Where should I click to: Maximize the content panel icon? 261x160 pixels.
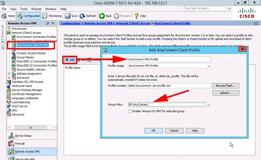(x=256, y=24)
